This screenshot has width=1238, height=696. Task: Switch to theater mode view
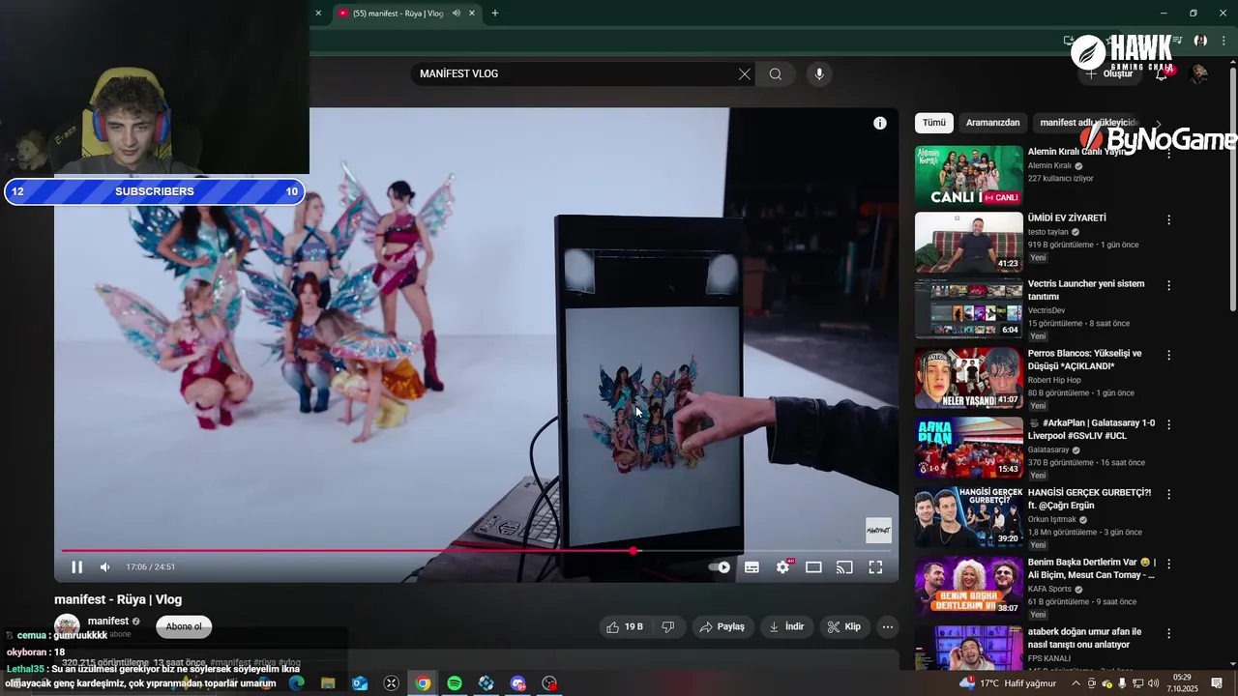pyautogui.click(x=813, y=567)
